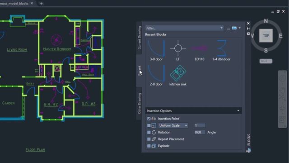Open the Full Navigation Wheel tool
This screenshot has height=163, width=289.
[282, 78]
